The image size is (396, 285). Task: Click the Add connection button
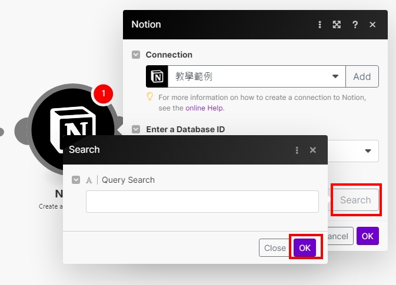coord(362,76)
